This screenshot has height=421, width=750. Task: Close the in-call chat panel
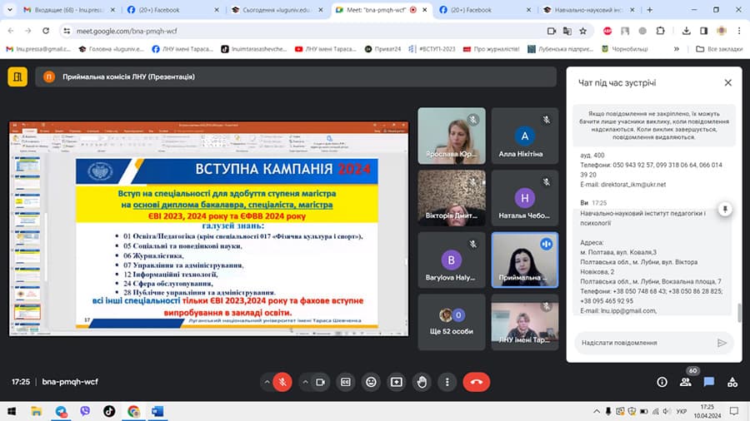(728, 82)
